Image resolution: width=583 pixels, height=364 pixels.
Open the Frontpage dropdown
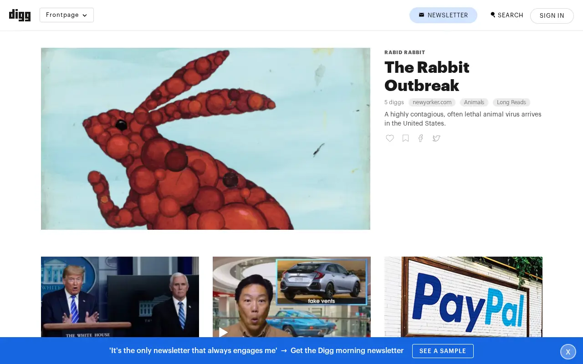(x=66, y=15)
